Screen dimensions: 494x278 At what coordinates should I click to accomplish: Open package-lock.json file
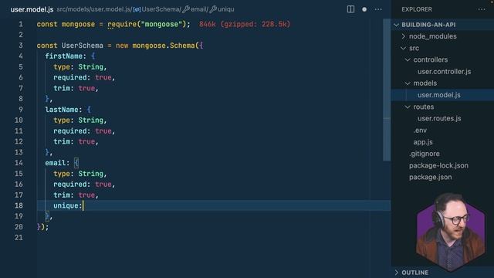click(x=438, y=165)
